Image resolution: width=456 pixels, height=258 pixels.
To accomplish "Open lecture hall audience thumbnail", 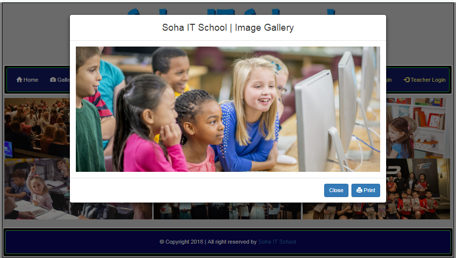I will 37,128.
